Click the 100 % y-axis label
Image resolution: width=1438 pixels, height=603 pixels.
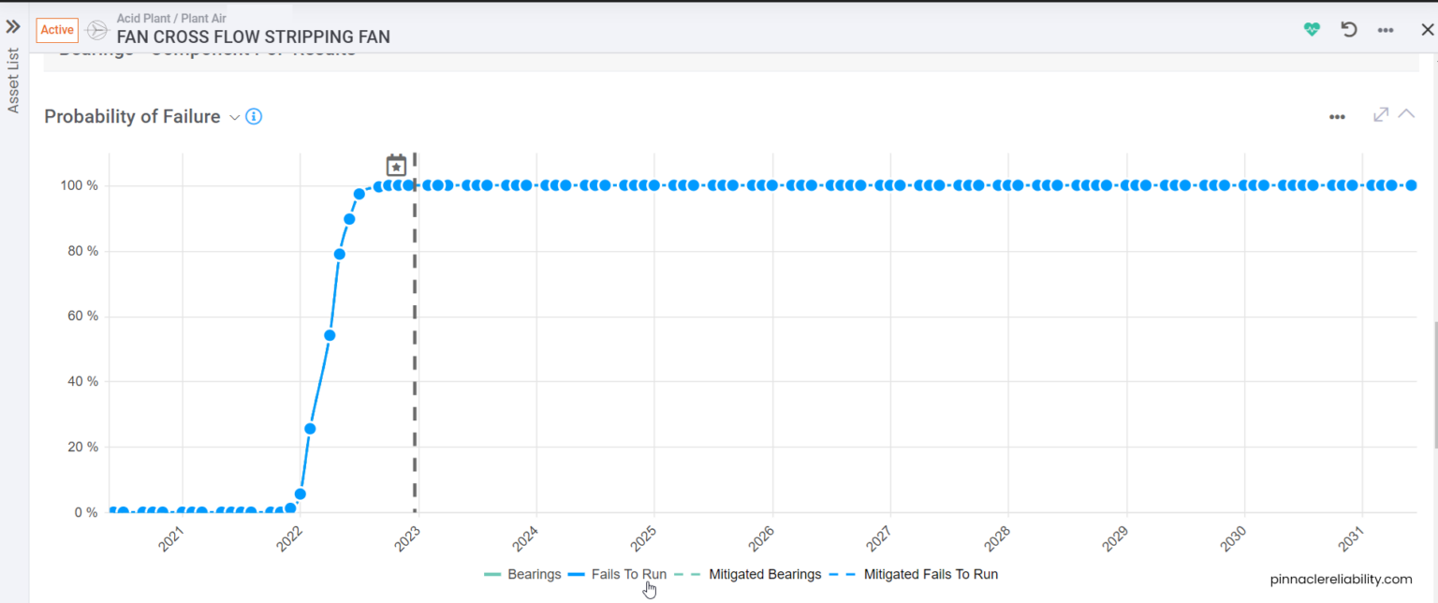click(x=80, y=185)
